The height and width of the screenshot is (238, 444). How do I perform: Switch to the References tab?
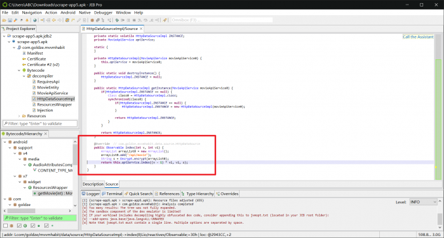[x=167, y=194]
